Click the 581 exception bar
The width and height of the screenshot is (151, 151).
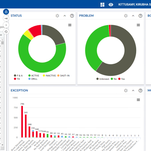pos(26,126)
